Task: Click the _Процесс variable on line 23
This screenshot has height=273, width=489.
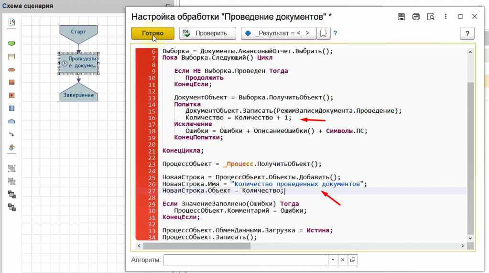Action: pyautogui.click(x=238, y=164)
